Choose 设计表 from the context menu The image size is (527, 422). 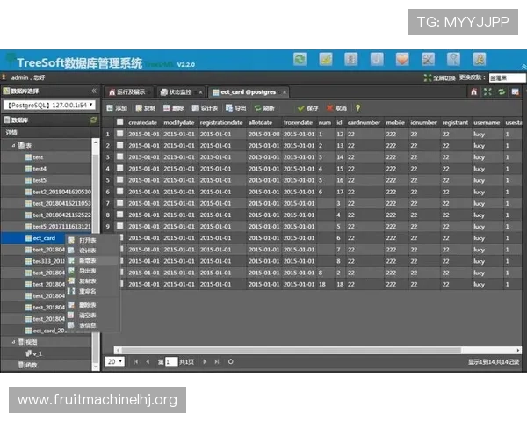(x=88, y=250)
